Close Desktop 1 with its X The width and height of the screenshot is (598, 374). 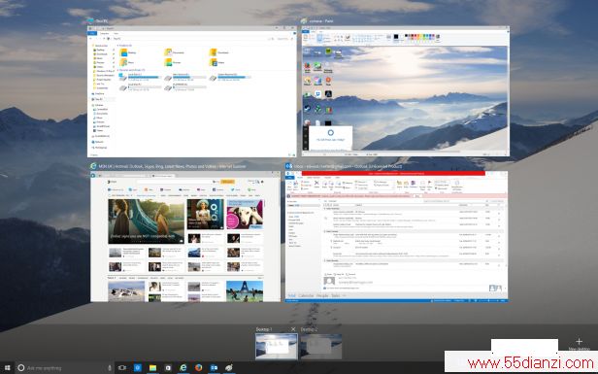(x=293, y=329)
